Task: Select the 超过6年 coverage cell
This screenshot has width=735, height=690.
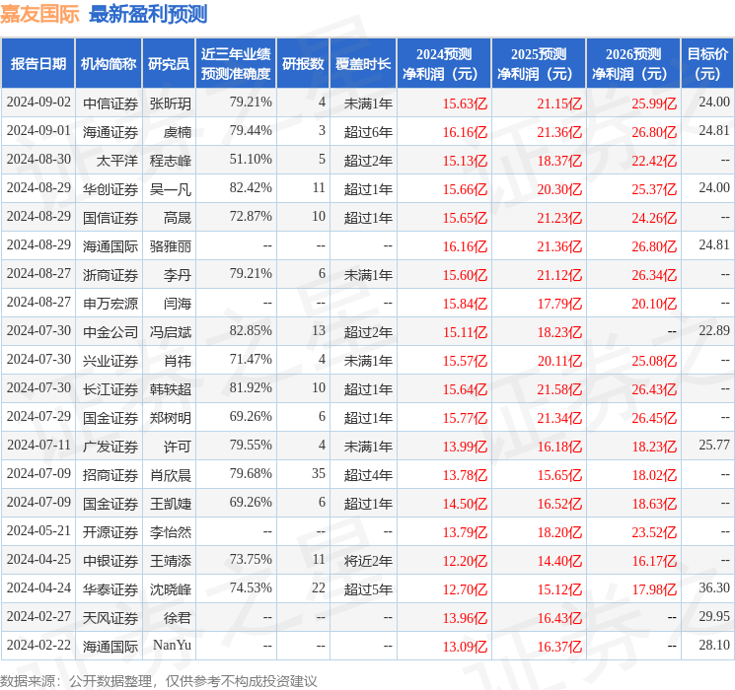Action: [x=363, y=131]
